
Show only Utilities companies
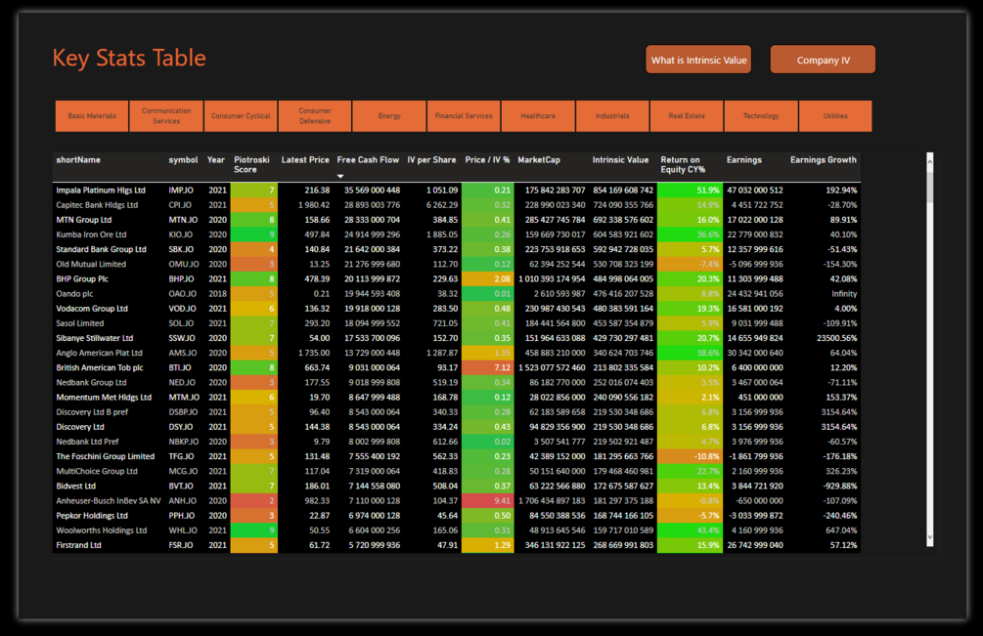pyautogui.click(x=835, y=116)
